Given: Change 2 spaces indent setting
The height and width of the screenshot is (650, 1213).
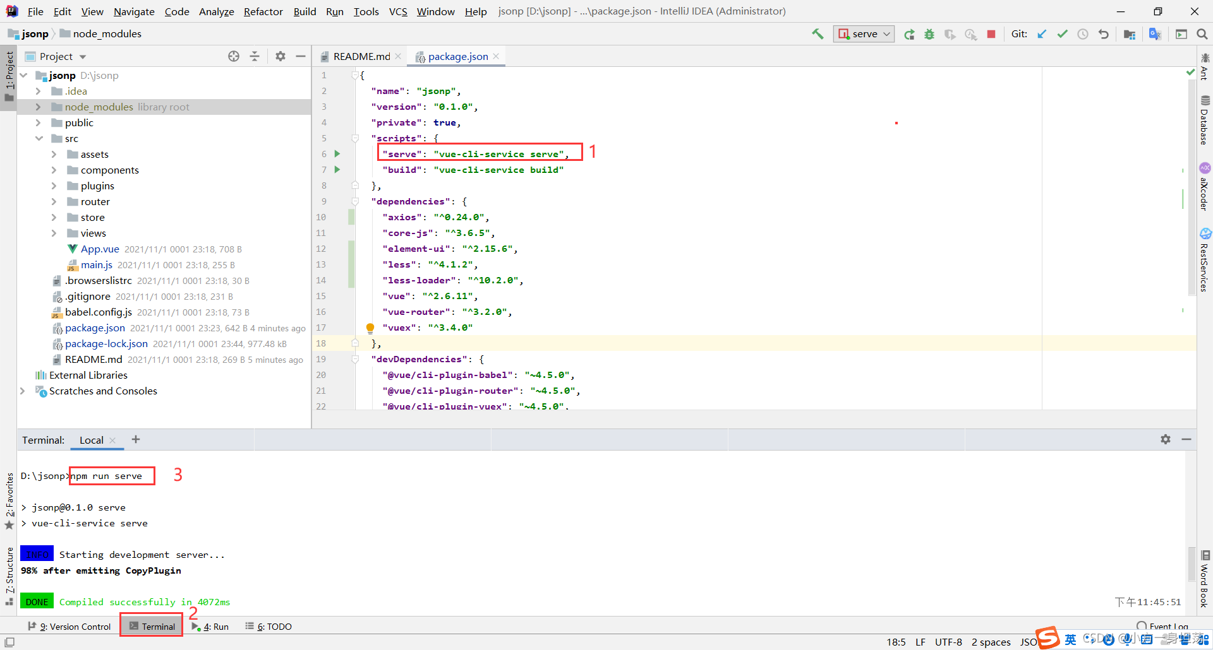Looking at the screenshot, I should tap(991, 642).
